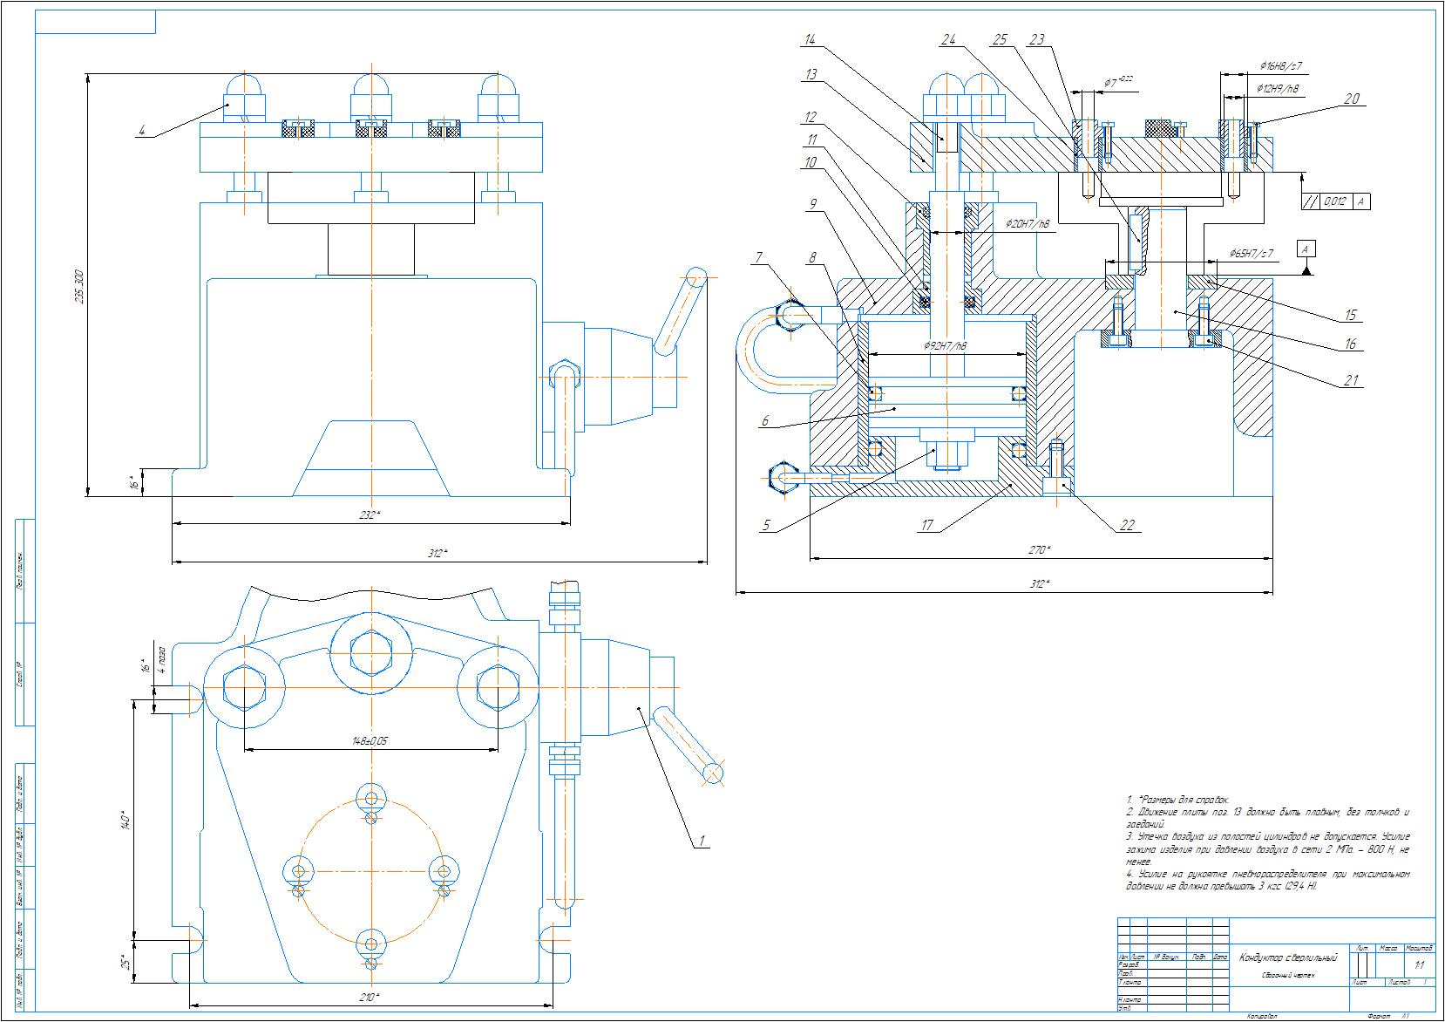Select the Ø65H7/c7 fit dimension

1252,254
